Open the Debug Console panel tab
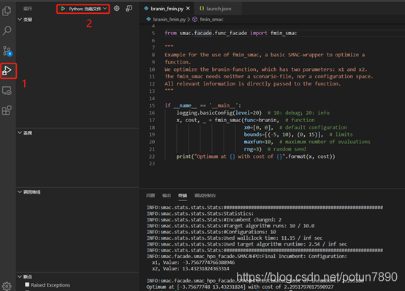Screen dimensions: 405x291 (x=205, y=196)
